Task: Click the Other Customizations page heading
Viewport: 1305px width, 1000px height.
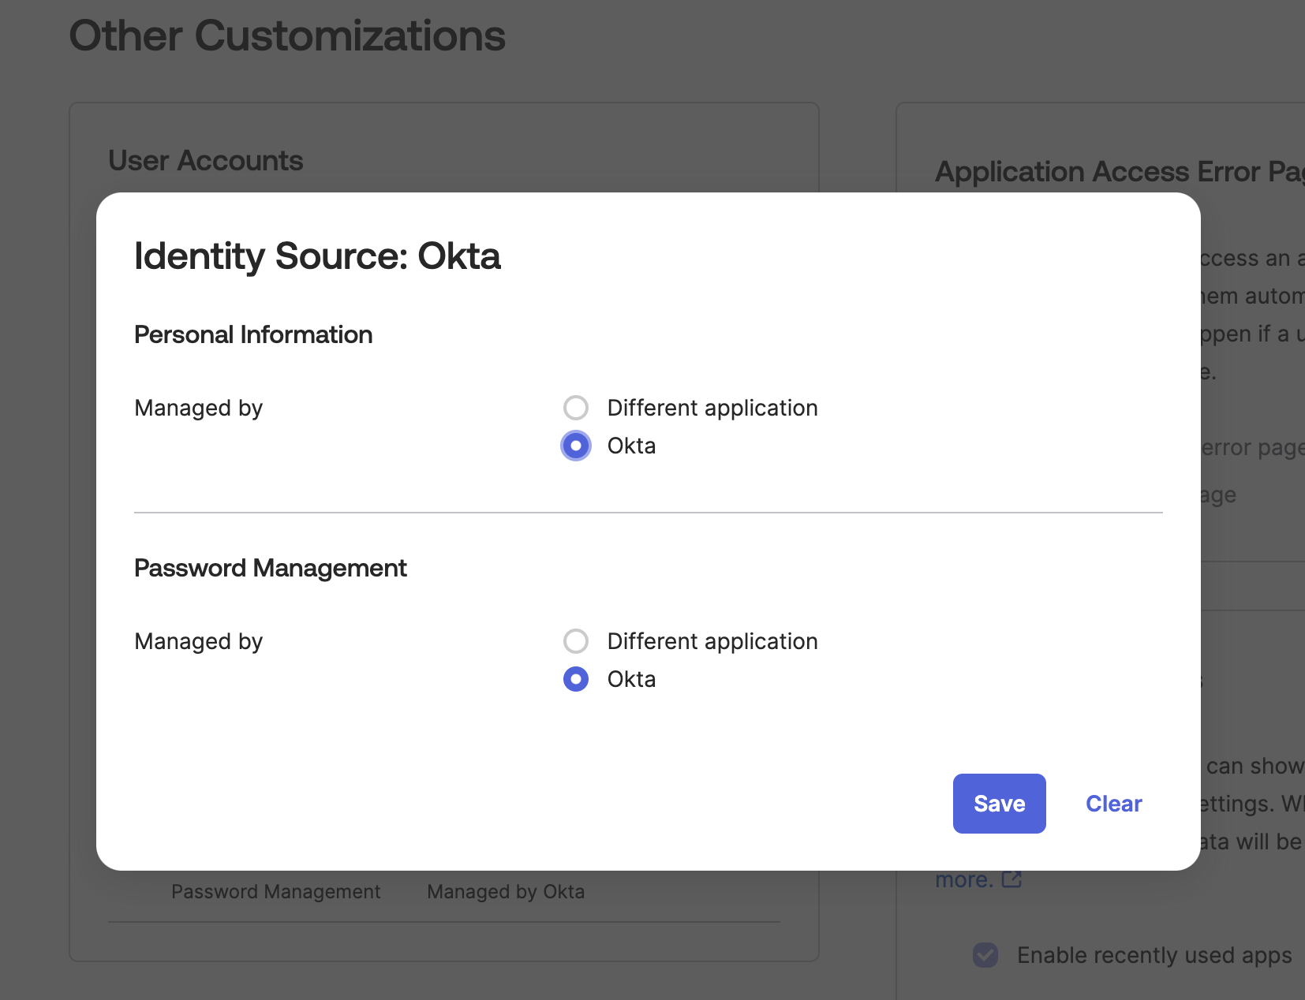Action: click(287, 35)
